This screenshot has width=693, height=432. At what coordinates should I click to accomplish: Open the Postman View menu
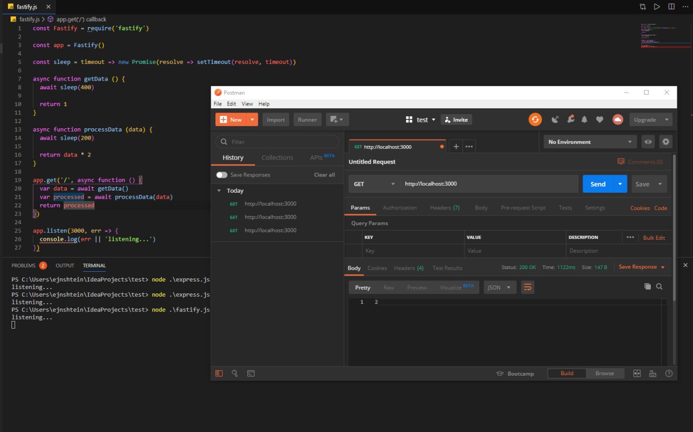click(247, 104)
